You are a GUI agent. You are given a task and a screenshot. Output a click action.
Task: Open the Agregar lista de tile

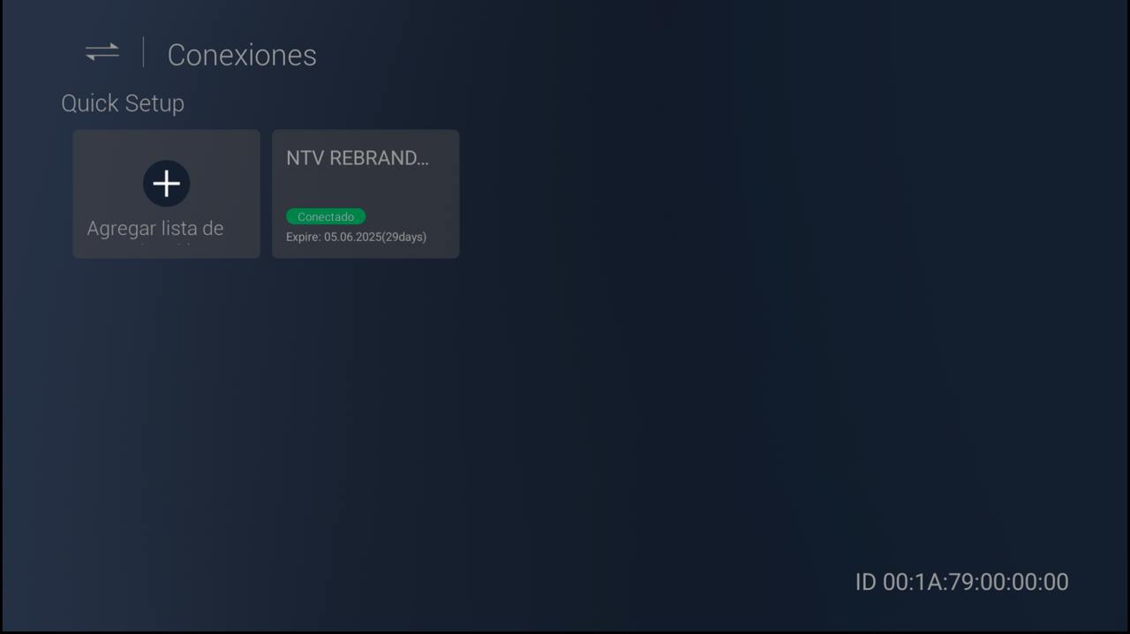pos(166,194)
